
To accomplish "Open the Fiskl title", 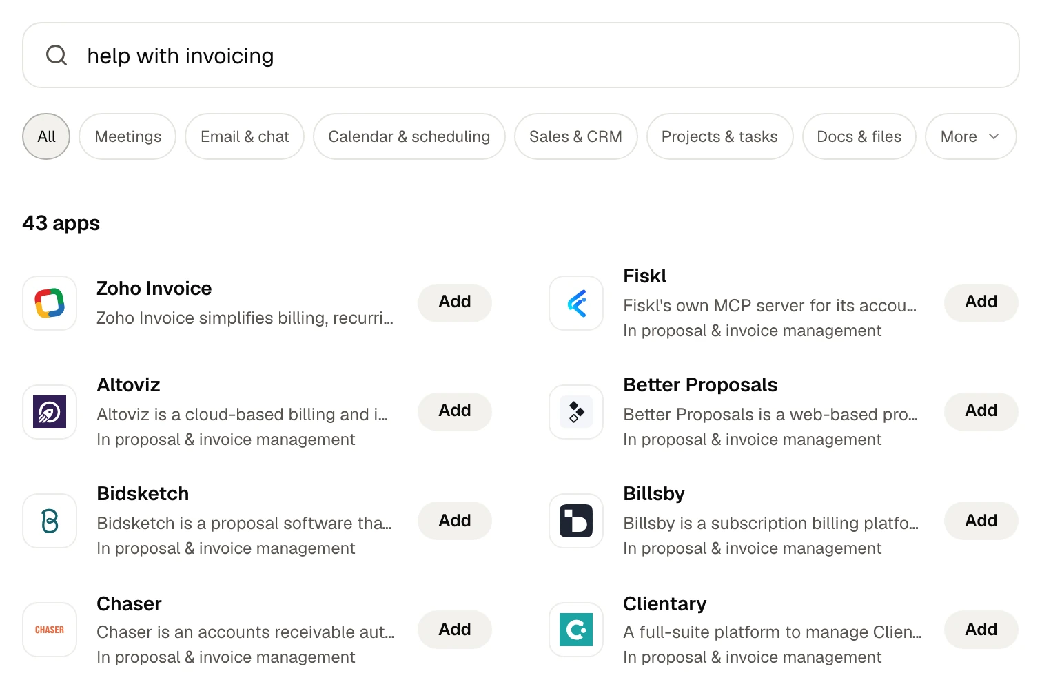I will pyautogui.click(x=645, y=276).
